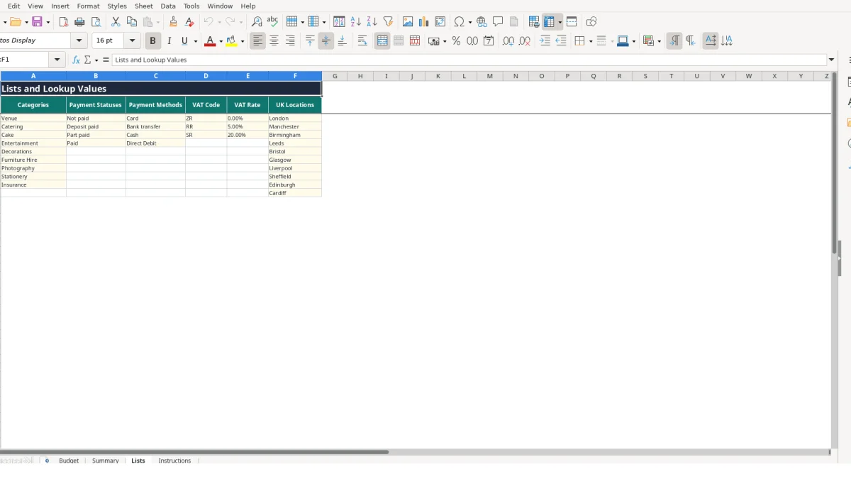Open print preview
This screenshot has width=851, height=479.
point(96,22)
